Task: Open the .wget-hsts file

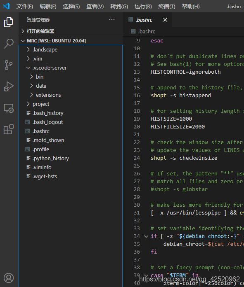Action: pos(71,177)
